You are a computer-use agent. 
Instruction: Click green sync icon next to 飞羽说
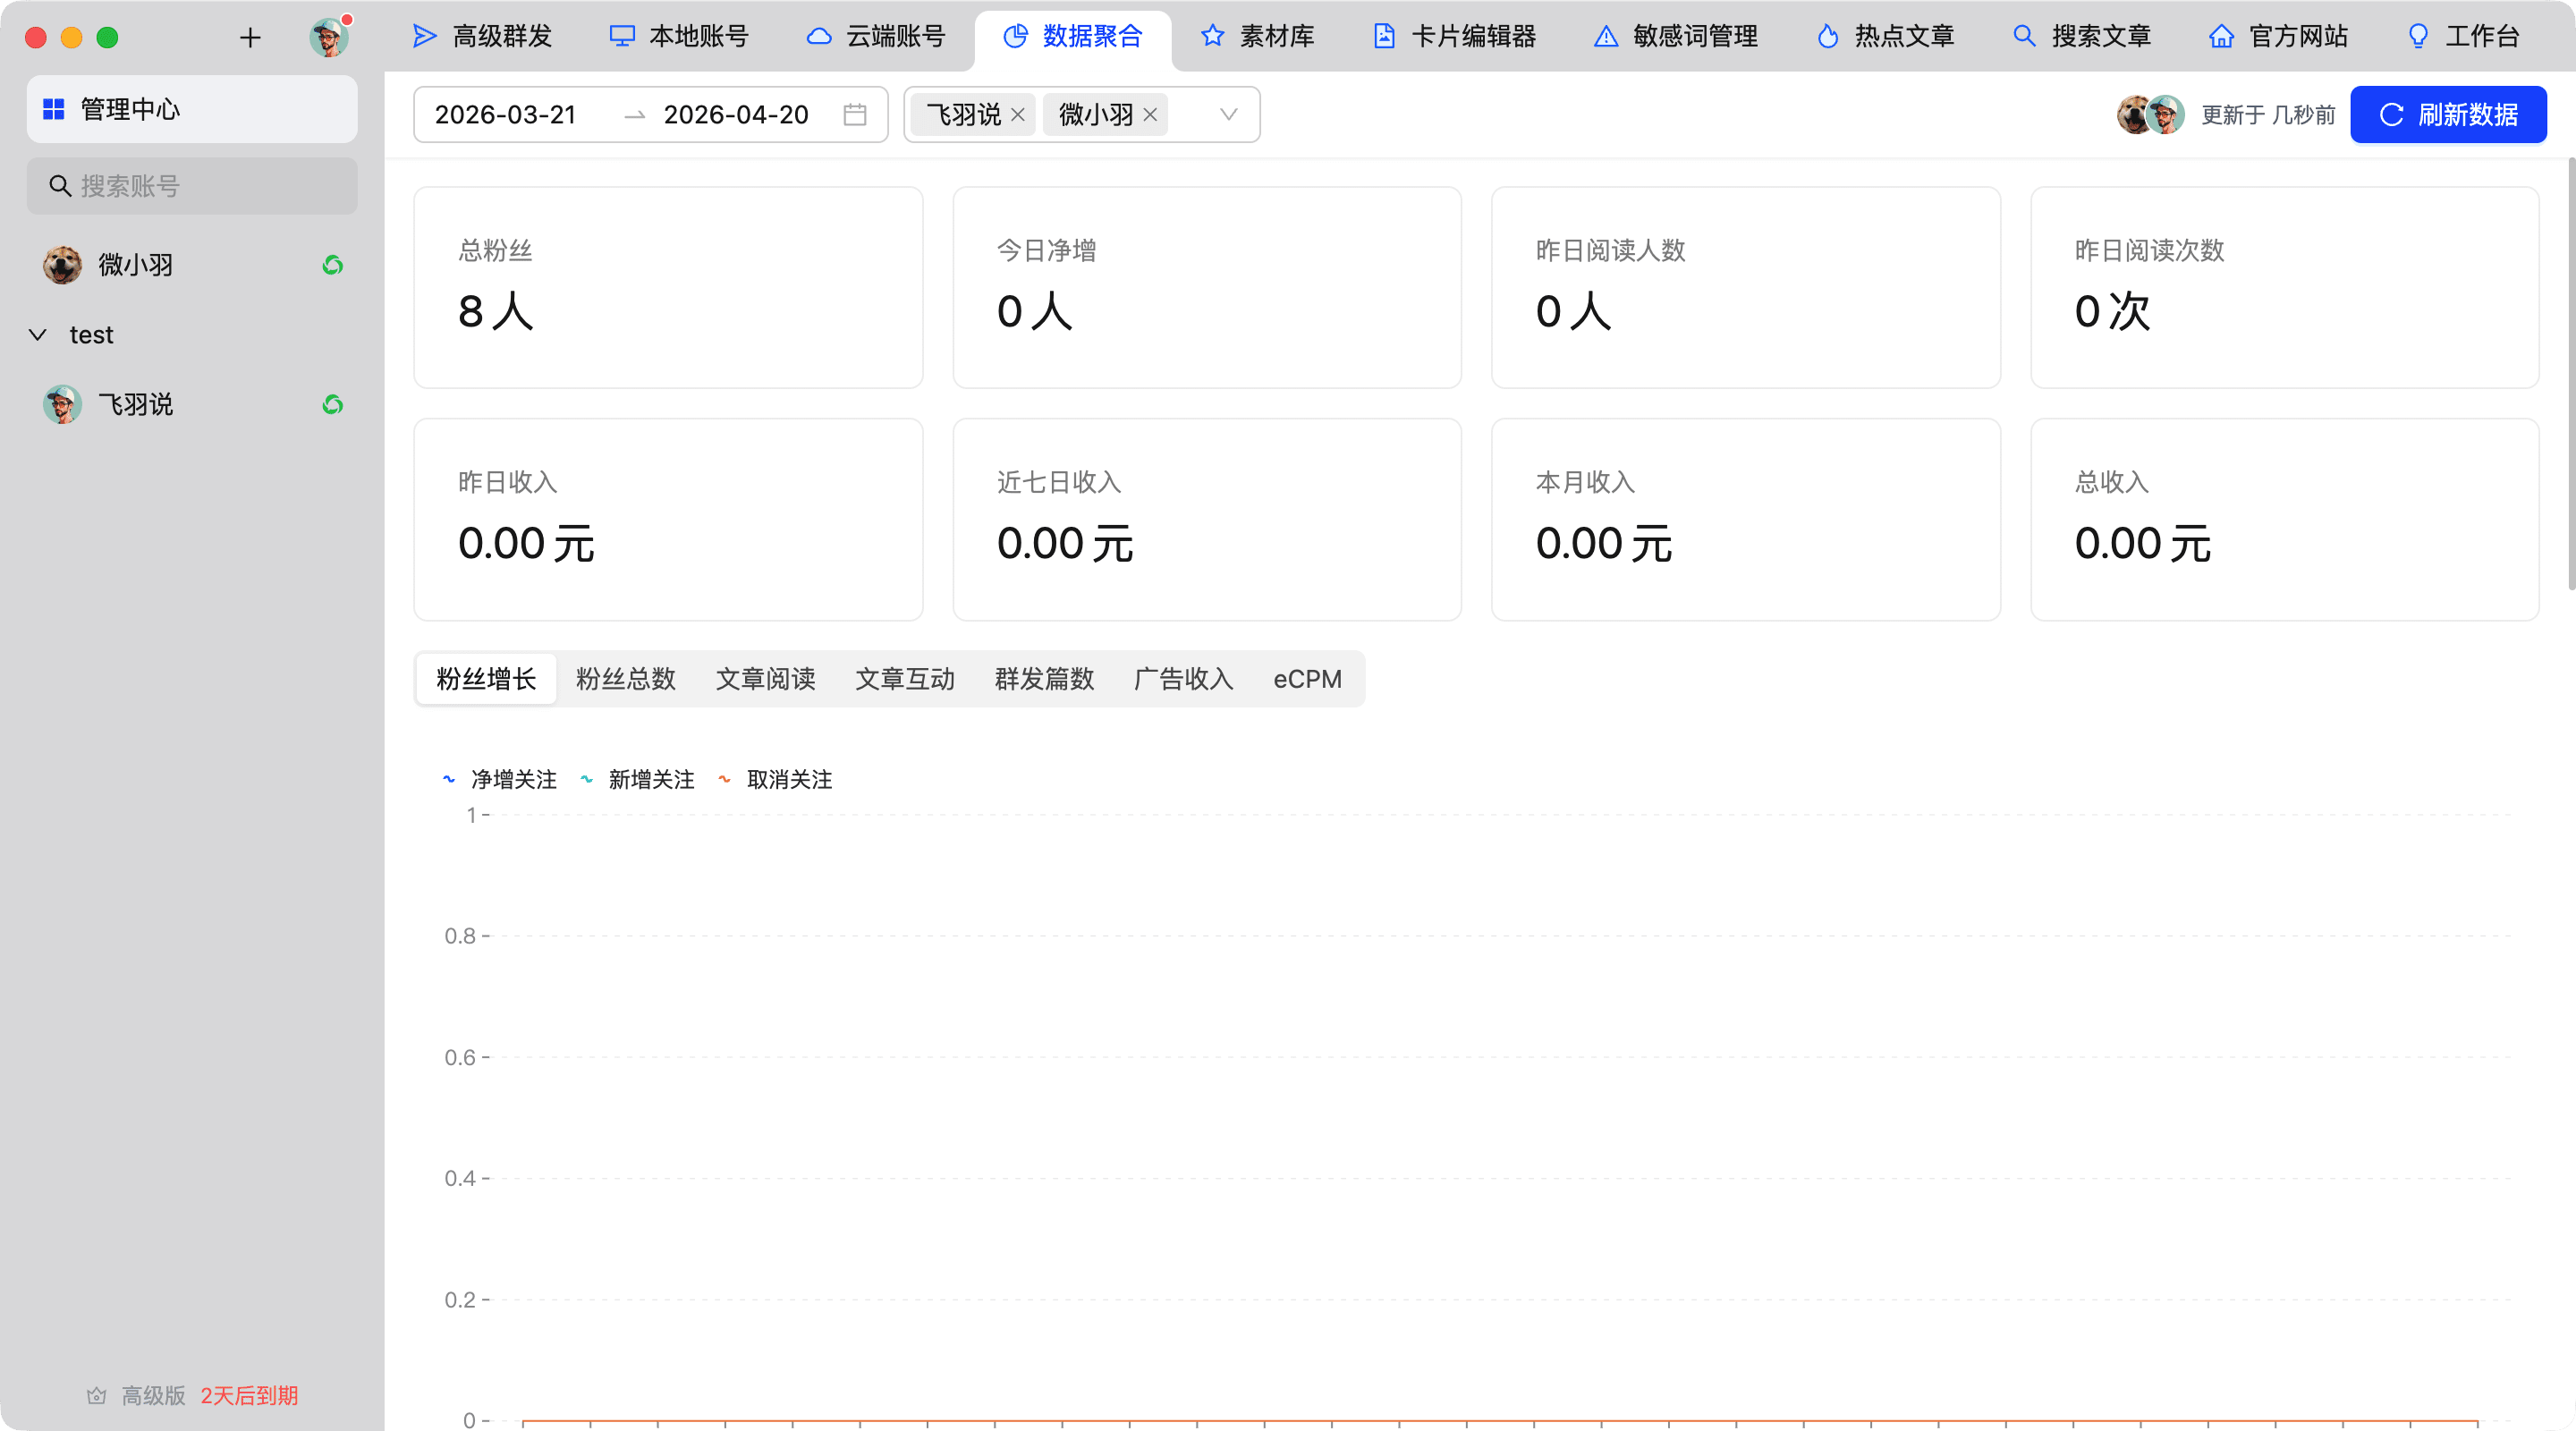[x=333, y=405]
